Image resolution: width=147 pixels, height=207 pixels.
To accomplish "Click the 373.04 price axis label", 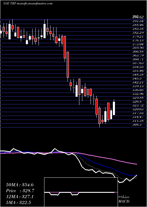I will pos(138,44).
